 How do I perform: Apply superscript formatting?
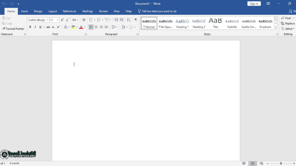click(x=59, y=27)
